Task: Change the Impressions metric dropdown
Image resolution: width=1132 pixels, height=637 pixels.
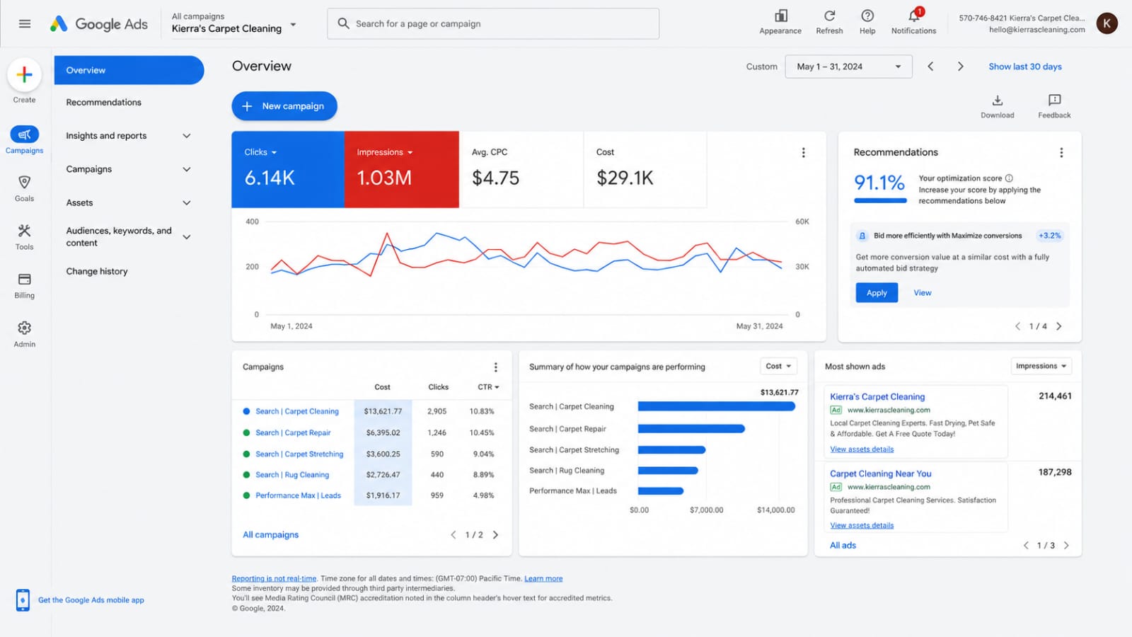Action: point(385,152)
